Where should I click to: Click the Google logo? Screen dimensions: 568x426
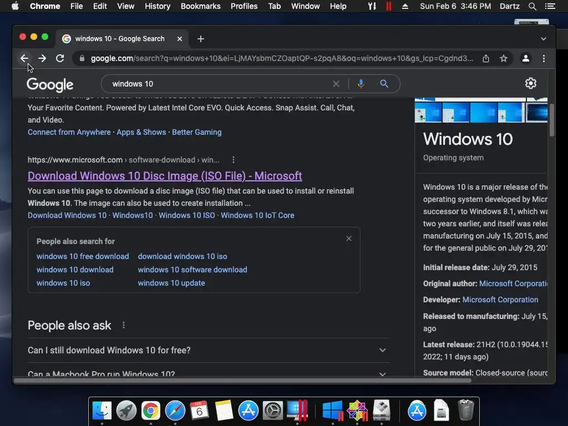[50, 85]
